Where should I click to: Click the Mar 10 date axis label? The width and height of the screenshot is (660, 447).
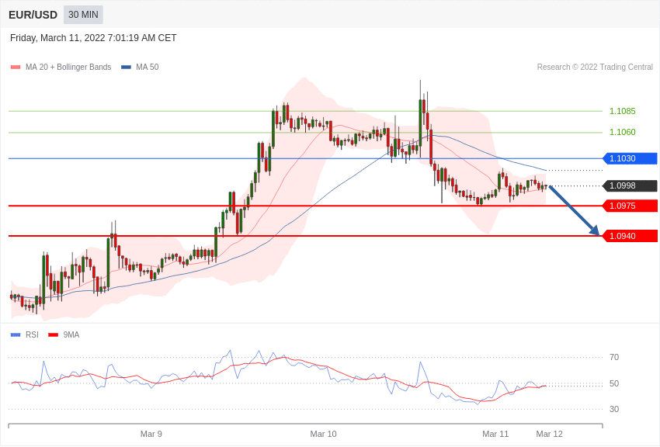click(323, 434)
